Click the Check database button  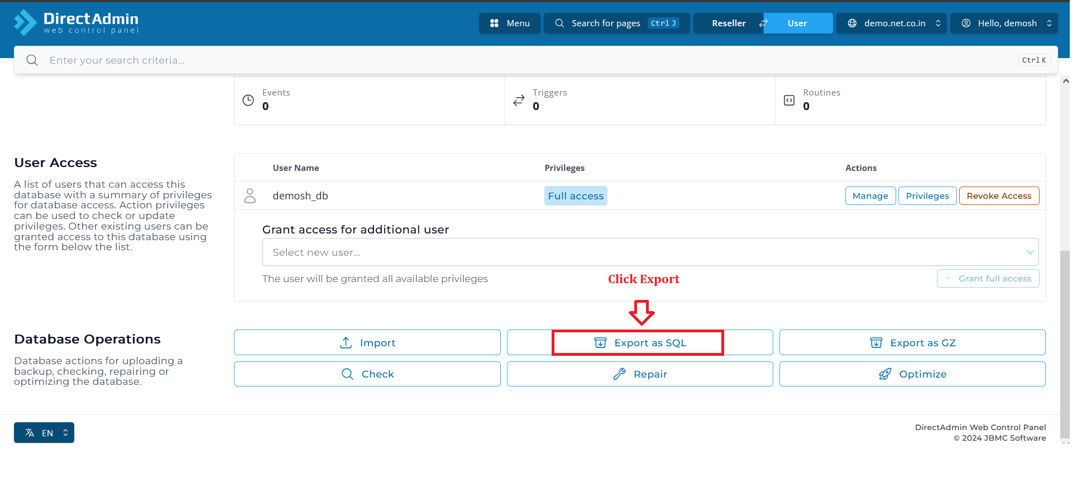pos(367,374)
